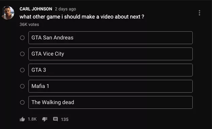This screenshot has width=212, height=129.
Task: Select the Mafia 1 radio button
Action: coord(22,86)
